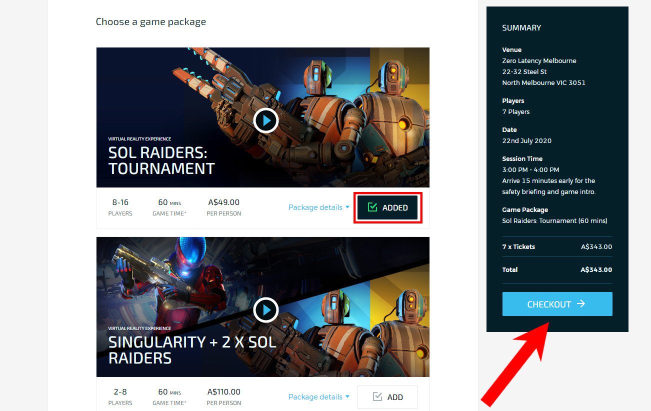Play the Sol Raiders: Tournament video
Screen dimensions: 651x411
(x=265, y=120)
